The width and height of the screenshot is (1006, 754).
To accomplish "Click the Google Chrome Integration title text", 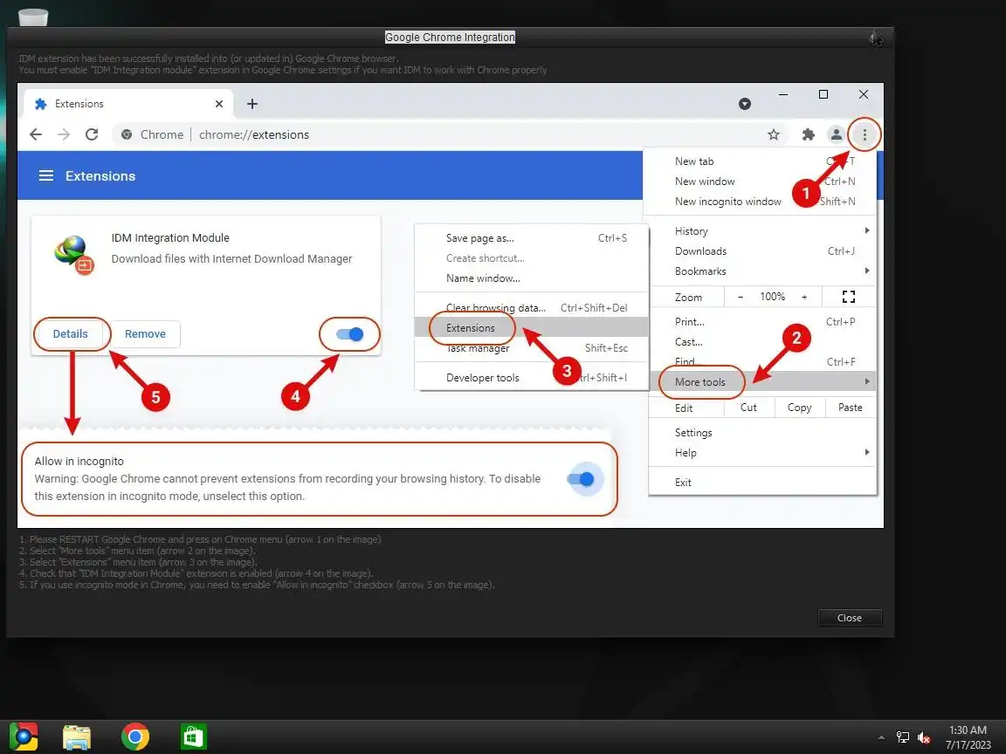I will pyautogui.click(x=450, y=38).
